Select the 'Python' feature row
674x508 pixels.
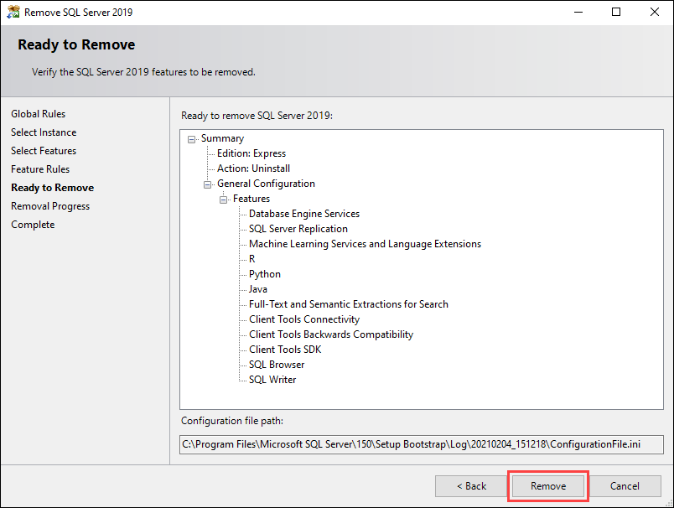pos(265,274)
